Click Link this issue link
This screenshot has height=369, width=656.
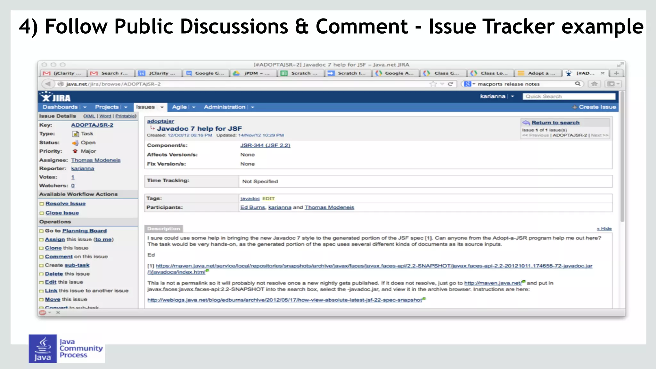coord(51,291)
